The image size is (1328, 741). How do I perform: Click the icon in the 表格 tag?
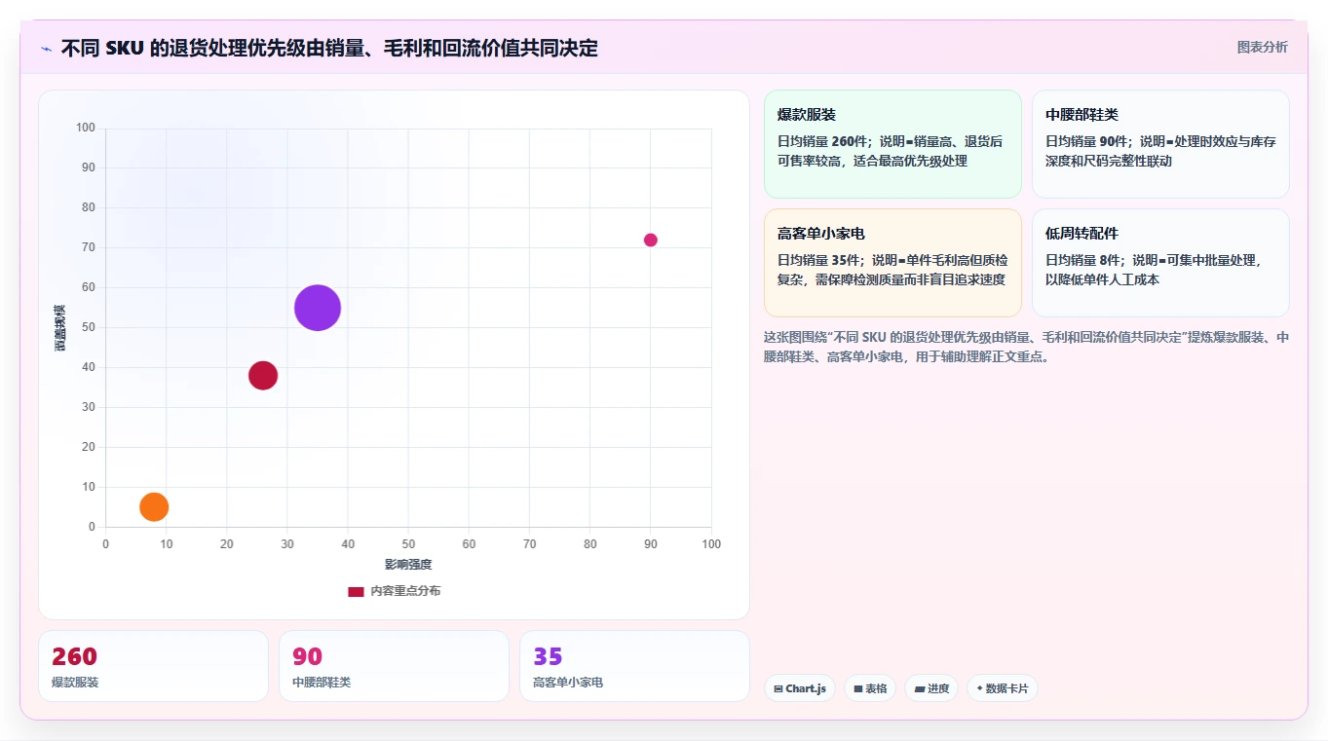(x=858, y=688)
